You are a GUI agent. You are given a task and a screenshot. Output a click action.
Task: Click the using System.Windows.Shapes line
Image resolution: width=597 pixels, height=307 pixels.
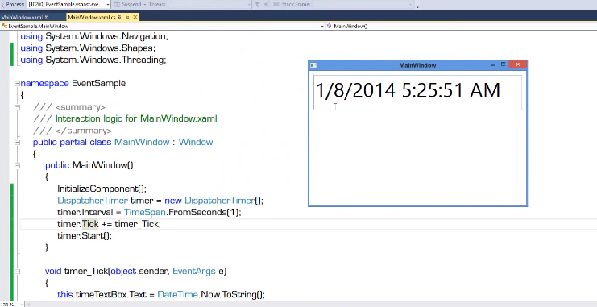point(88,48)
